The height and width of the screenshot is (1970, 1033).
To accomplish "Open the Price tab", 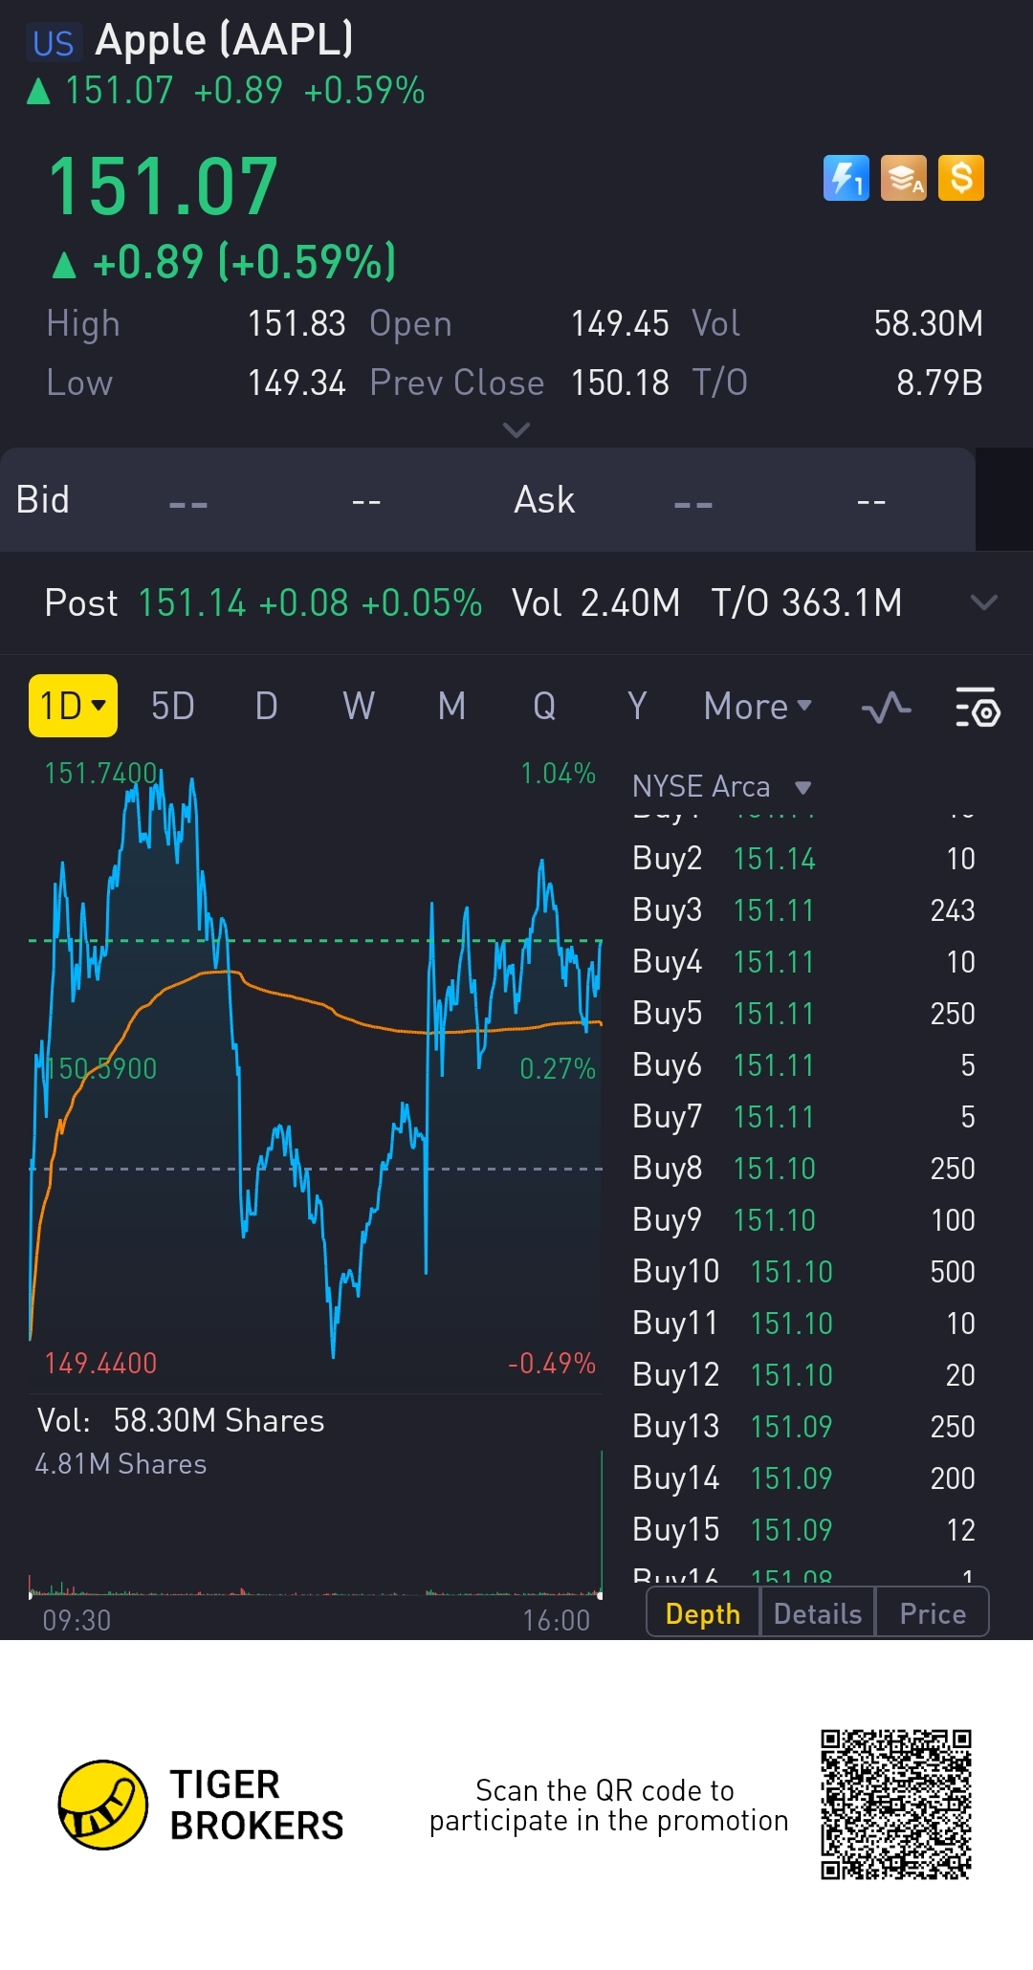I will click(x=933, y=1613).
